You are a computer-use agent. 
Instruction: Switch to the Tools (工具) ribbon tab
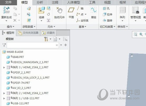coord(92,3)
